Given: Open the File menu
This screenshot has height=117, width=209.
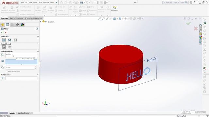Looking at the screenshot, I should (22, 2).
